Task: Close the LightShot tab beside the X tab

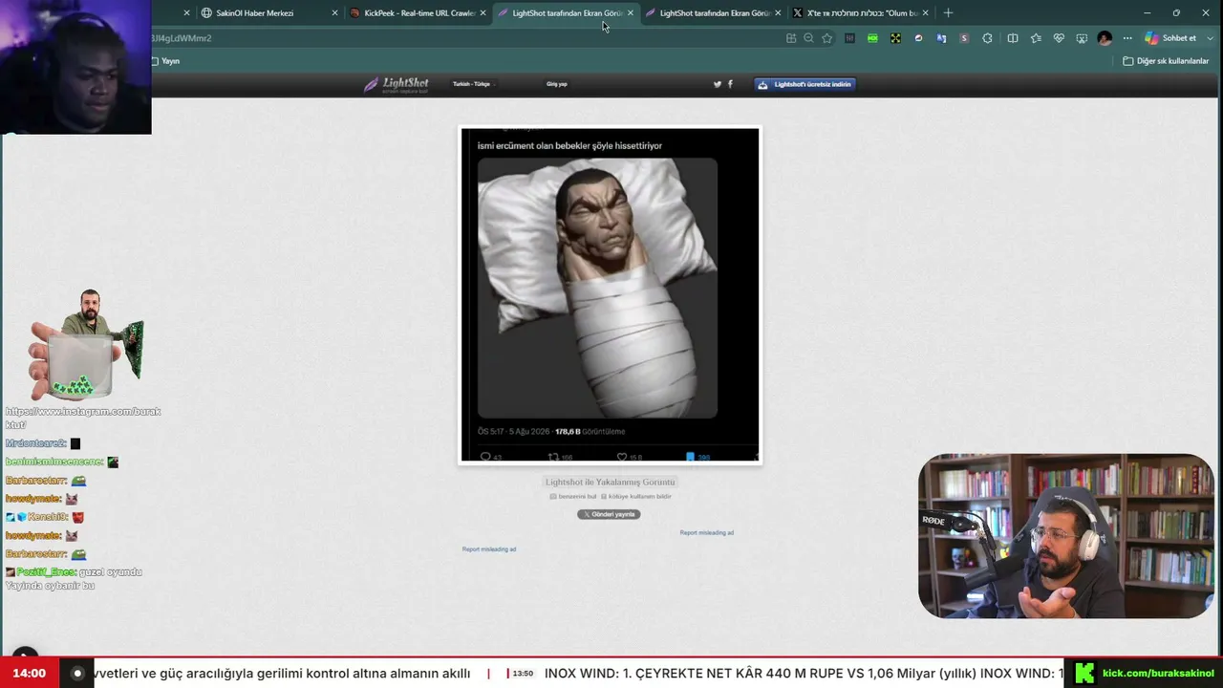Action: (778, 13)
